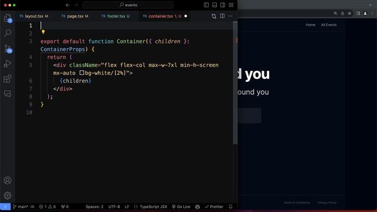Click the unsaved dot on container.tsx tab
The height and width of the screenshot is (212, 377).
tap(186, 16)
